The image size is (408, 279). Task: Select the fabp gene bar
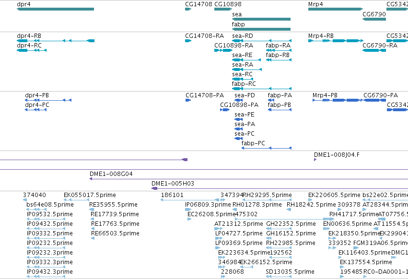(x=261, y=29)
